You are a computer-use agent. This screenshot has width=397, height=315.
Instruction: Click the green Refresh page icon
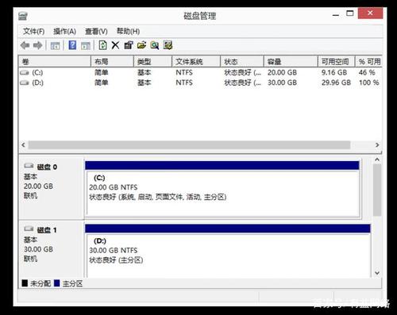(x=102, y=45)
